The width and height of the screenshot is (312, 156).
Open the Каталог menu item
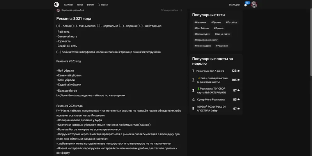pyautogui.click(x=69, y=5)
